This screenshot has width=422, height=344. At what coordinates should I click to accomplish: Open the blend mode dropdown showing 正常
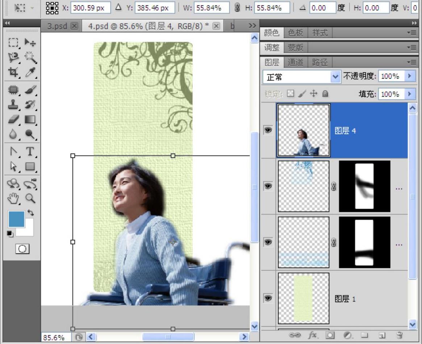(x=302, y=77)
